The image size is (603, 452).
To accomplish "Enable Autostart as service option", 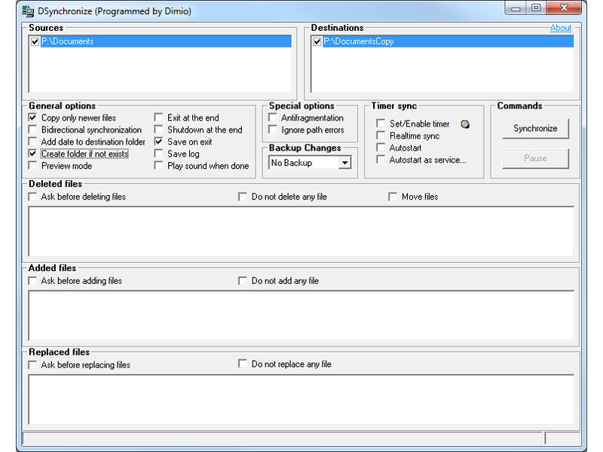I will click(381, 160).
